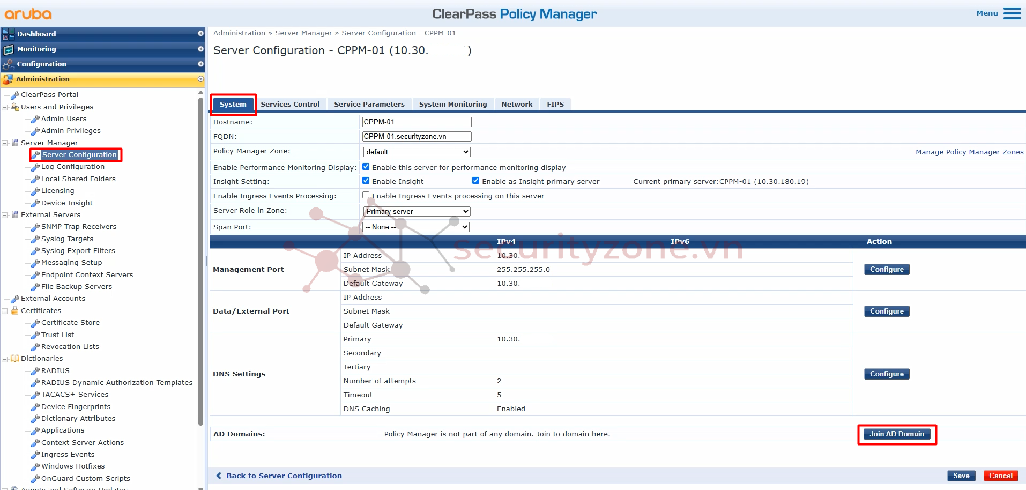Image resolution: width=1026 pixels, height=490 pixels.
Task: Expand the Dashboard section
Action: coord(200,34)
